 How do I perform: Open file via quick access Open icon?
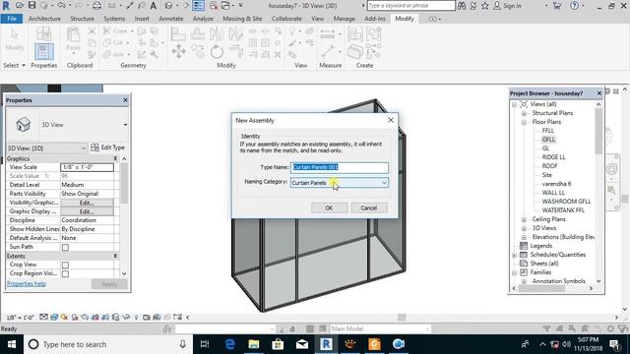[20, 6]
